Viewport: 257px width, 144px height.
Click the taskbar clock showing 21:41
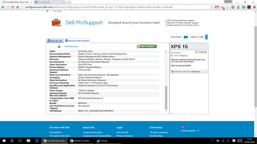click(x=250, y=139)
